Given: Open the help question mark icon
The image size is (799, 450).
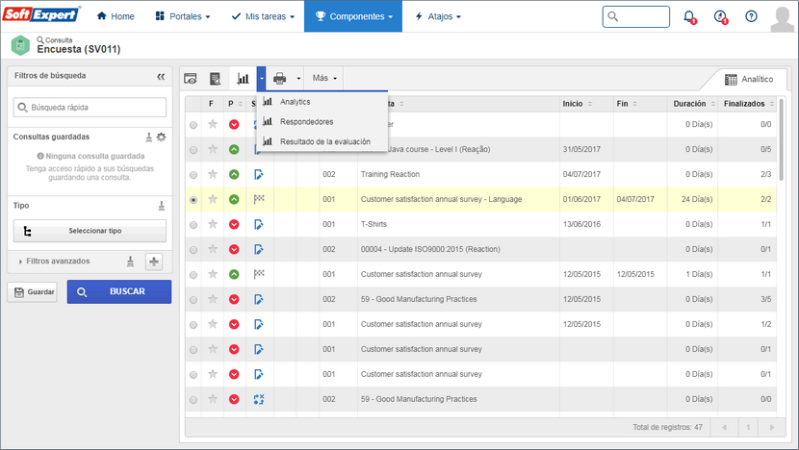Looking at the screenshot, I should tap(751, 16).
